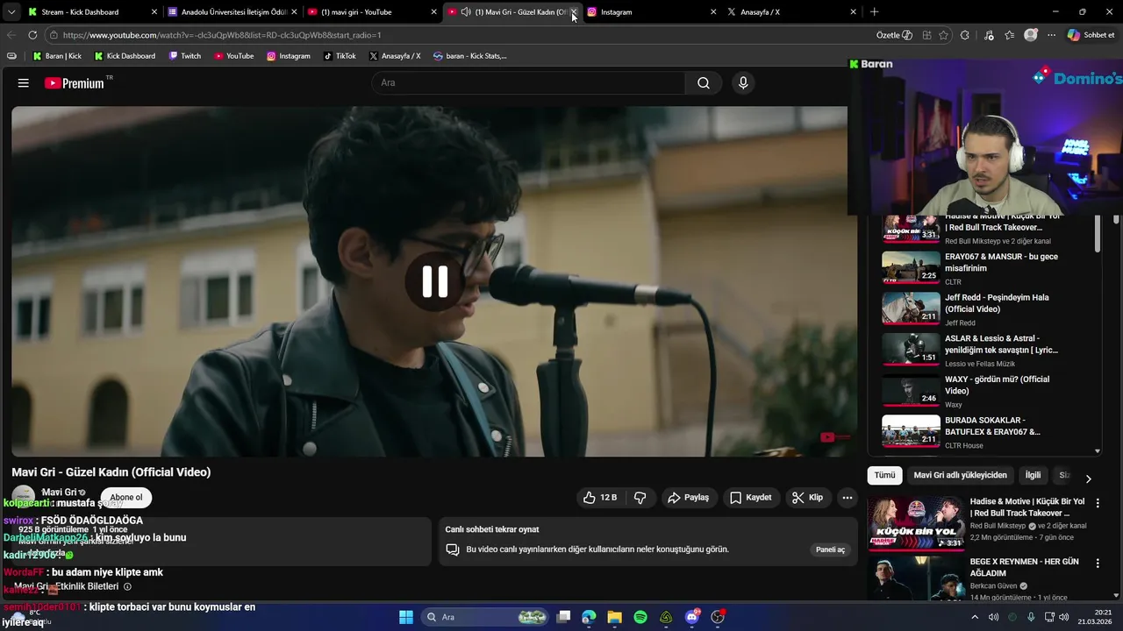The height and width of the screenshot is (631, 1123).
Task: Open Twitch bookmark
Action: (183, 56)
